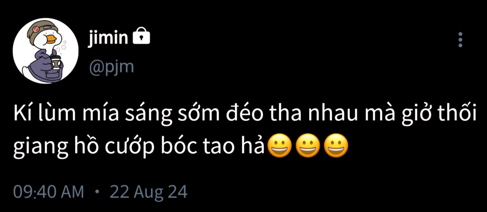487x212 pixels.
Task: Click the 09:40 AM timestamp
Action: pyautogui.click(x=48, y=192)
